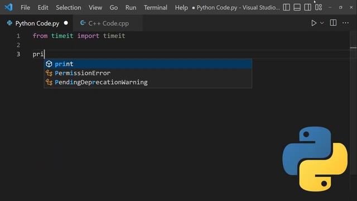Click the PermissionError class icon
The image size is (357, 201).
coord(49,73)
